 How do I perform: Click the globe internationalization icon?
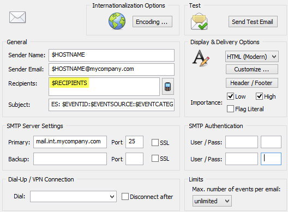117,21
